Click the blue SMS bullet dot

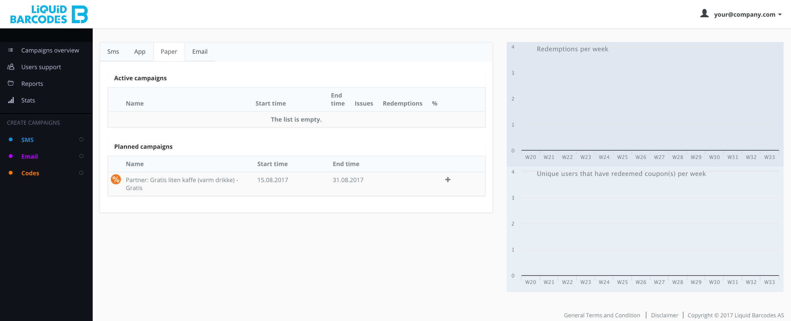pos(11,140)
